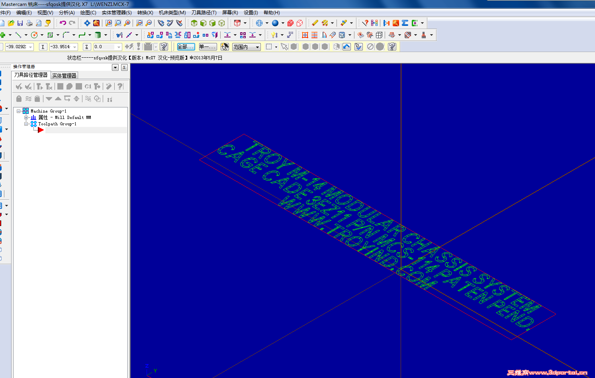Click the blue Sigma statistics icon

405,23
